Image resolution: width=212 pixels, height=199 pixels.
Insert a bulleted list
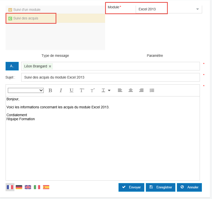(152, 90)
